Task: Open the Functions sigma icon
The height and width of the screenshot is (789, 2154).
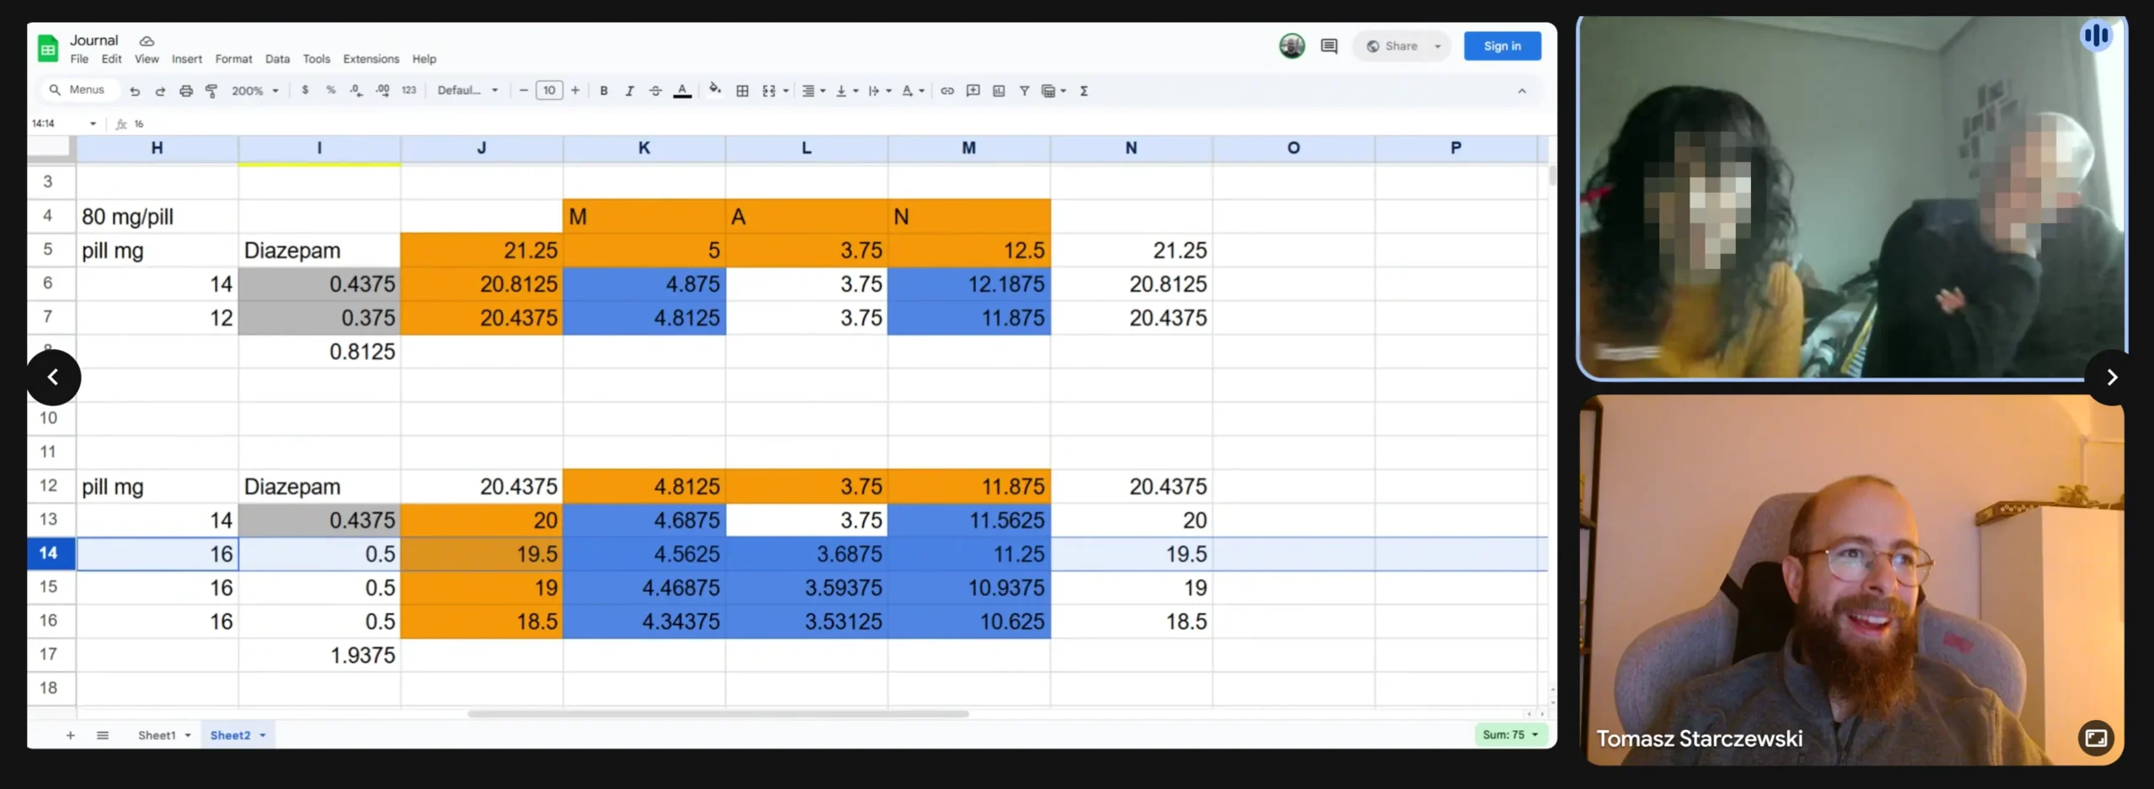Action: click(1084, 91)
